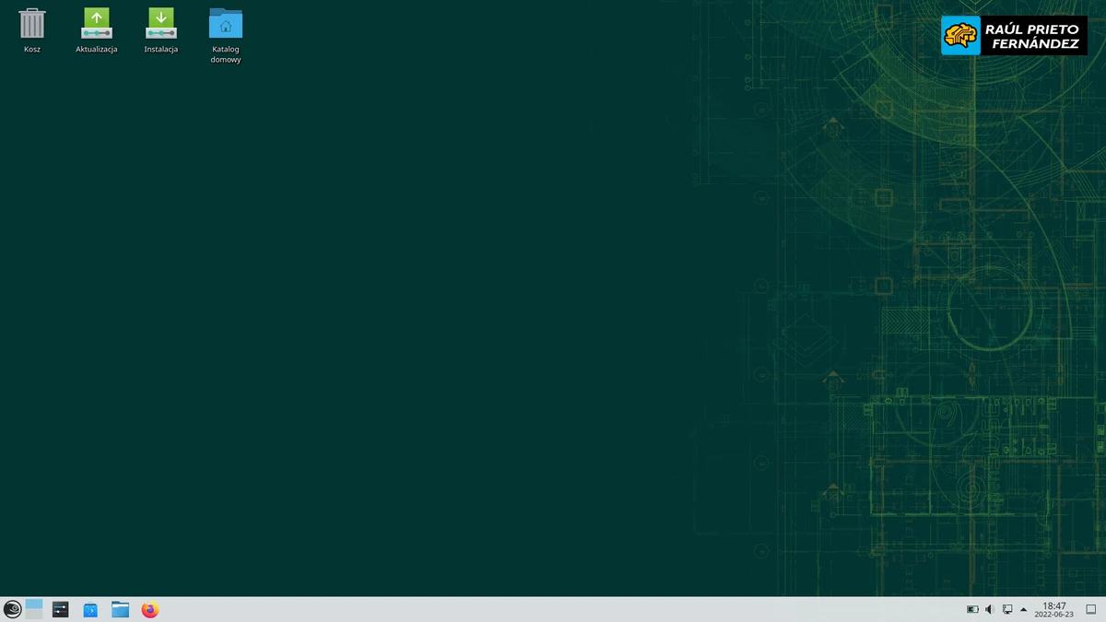
Task: Open the brightness slider via the battery icon
Action: click(x=973, y=609)
